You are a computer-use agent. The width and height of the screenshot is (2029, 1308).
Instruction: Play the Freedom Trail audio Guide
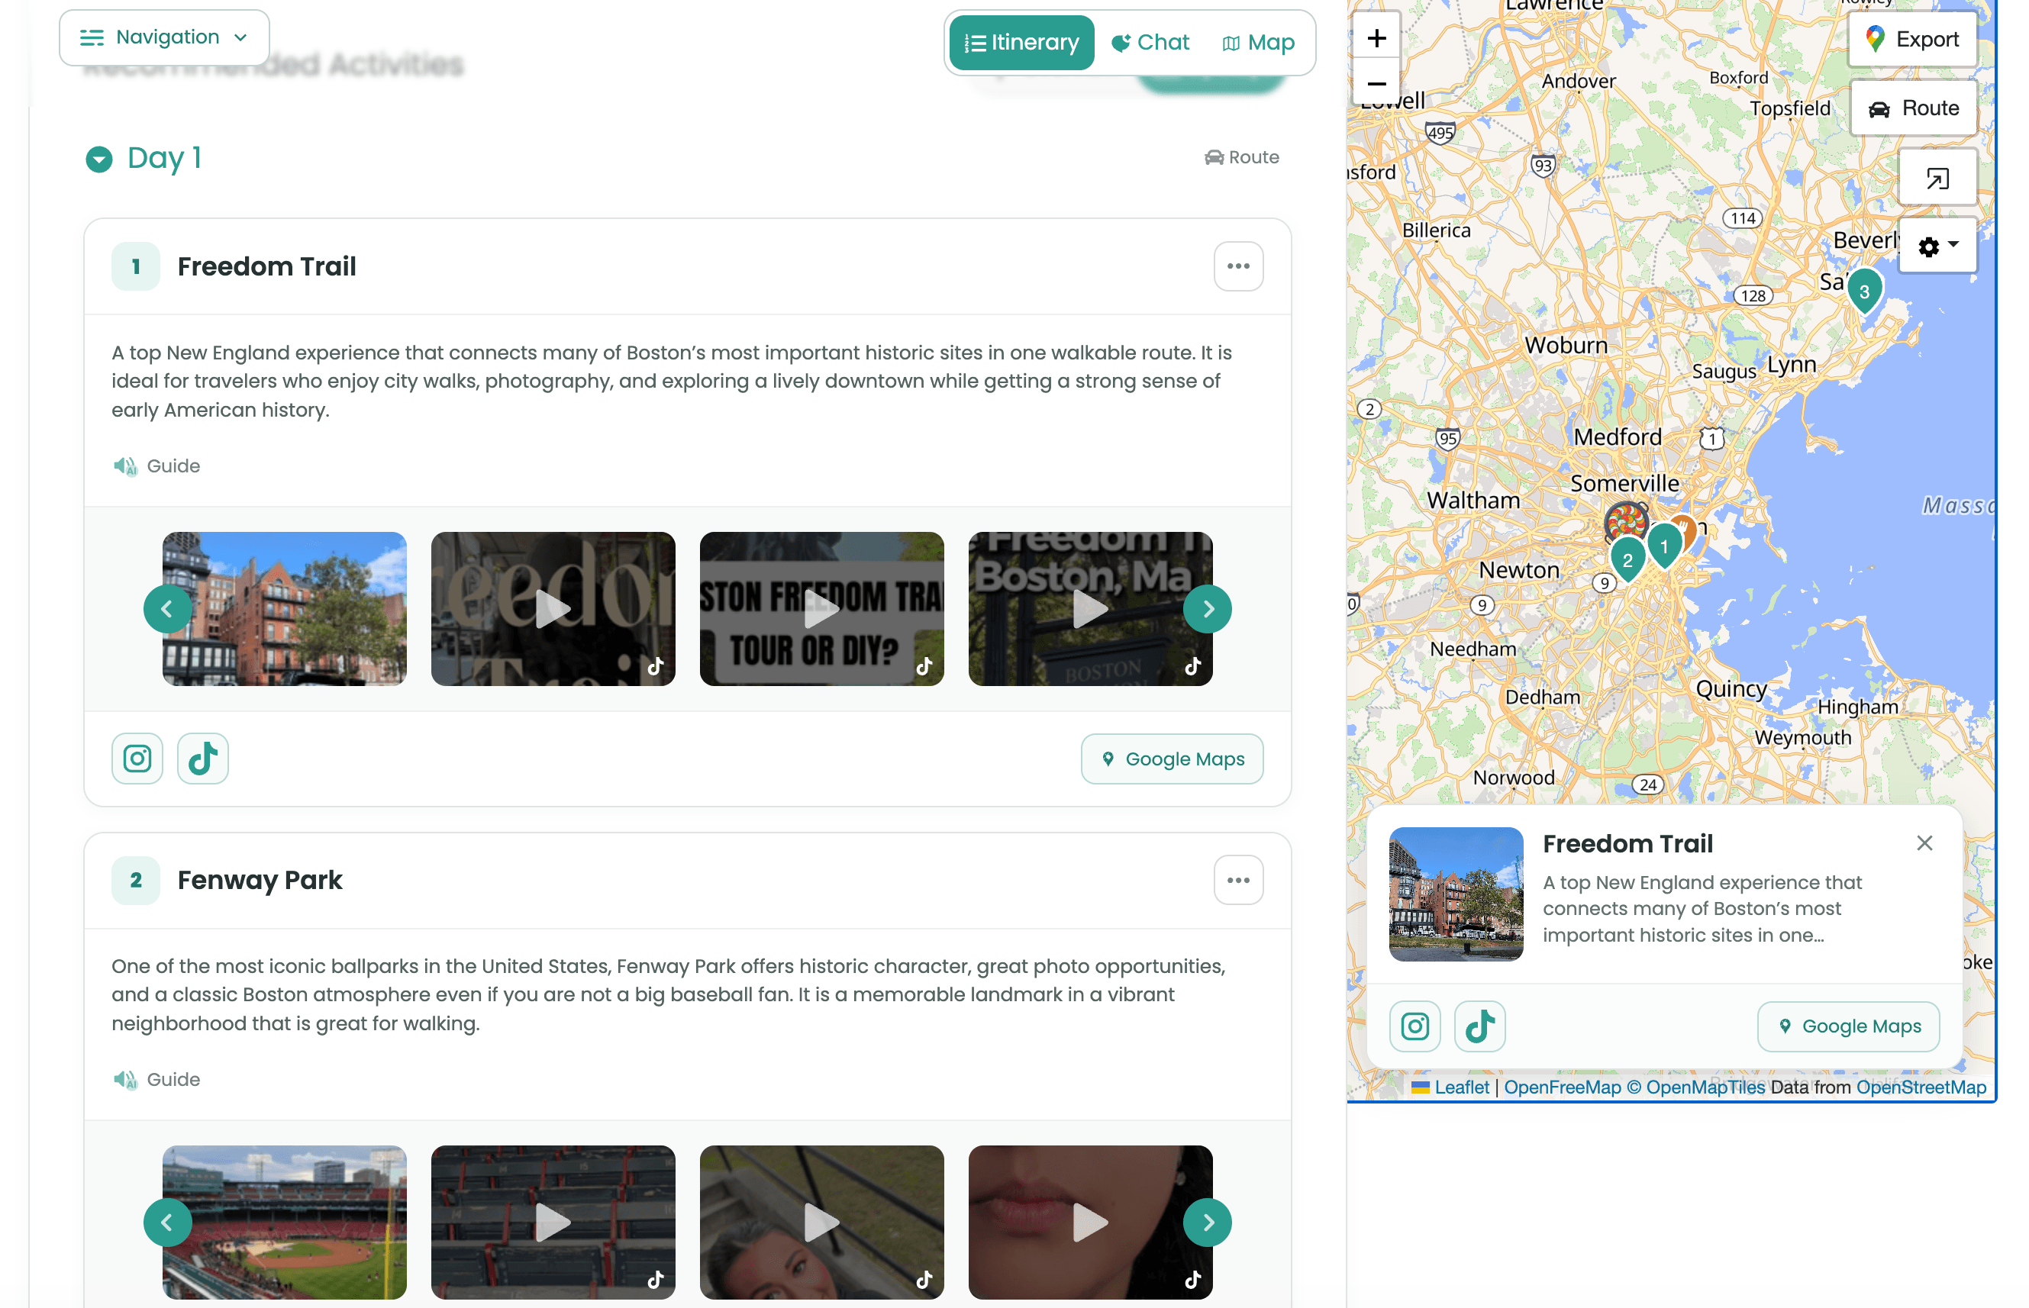(x=156, y=466)
